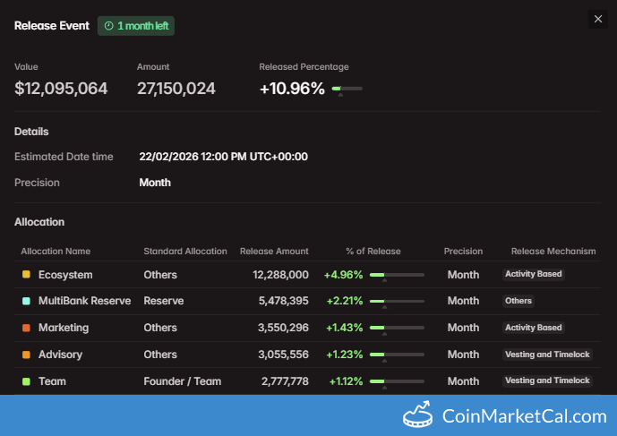Sort by the Release Amount column header

click(x=274, y=251)
